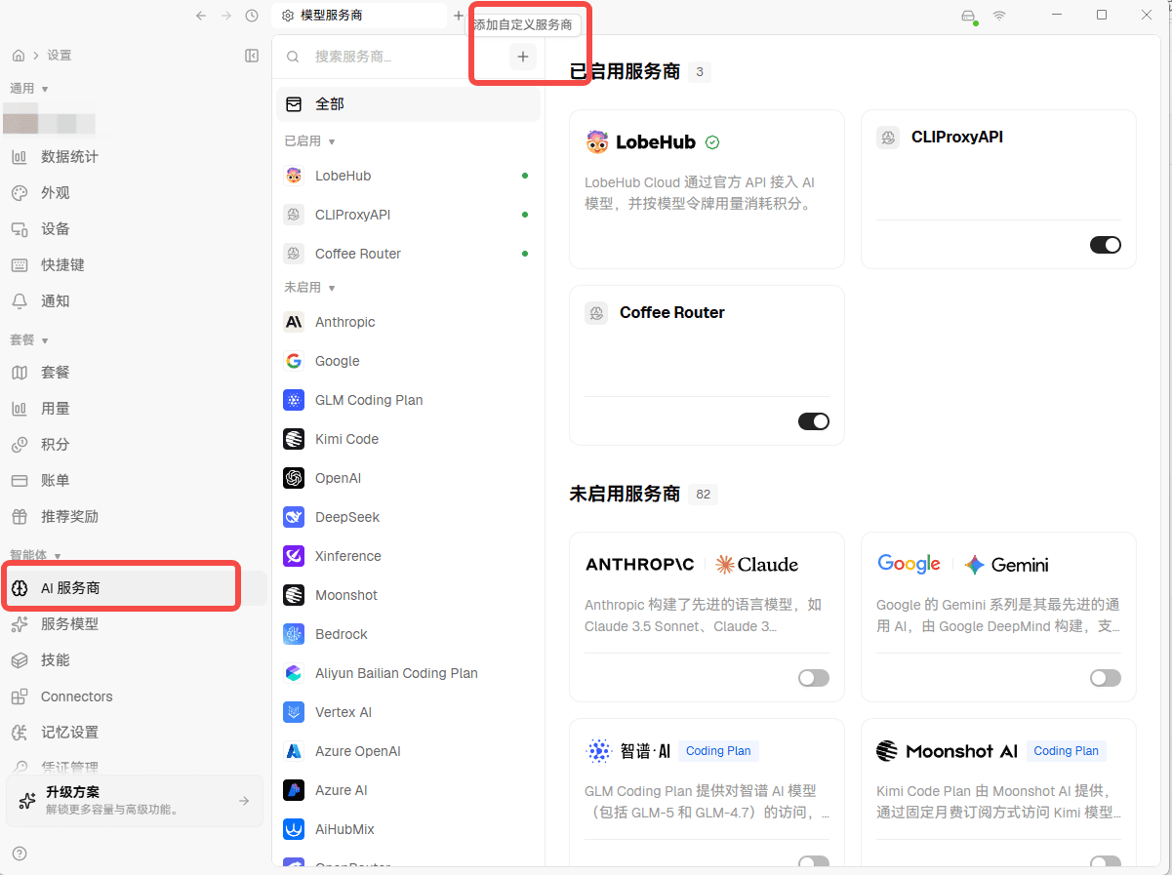Viewport: 1172px width, 875px height.
Task: Click the device status icon in title bar
Action: (968, 16)
